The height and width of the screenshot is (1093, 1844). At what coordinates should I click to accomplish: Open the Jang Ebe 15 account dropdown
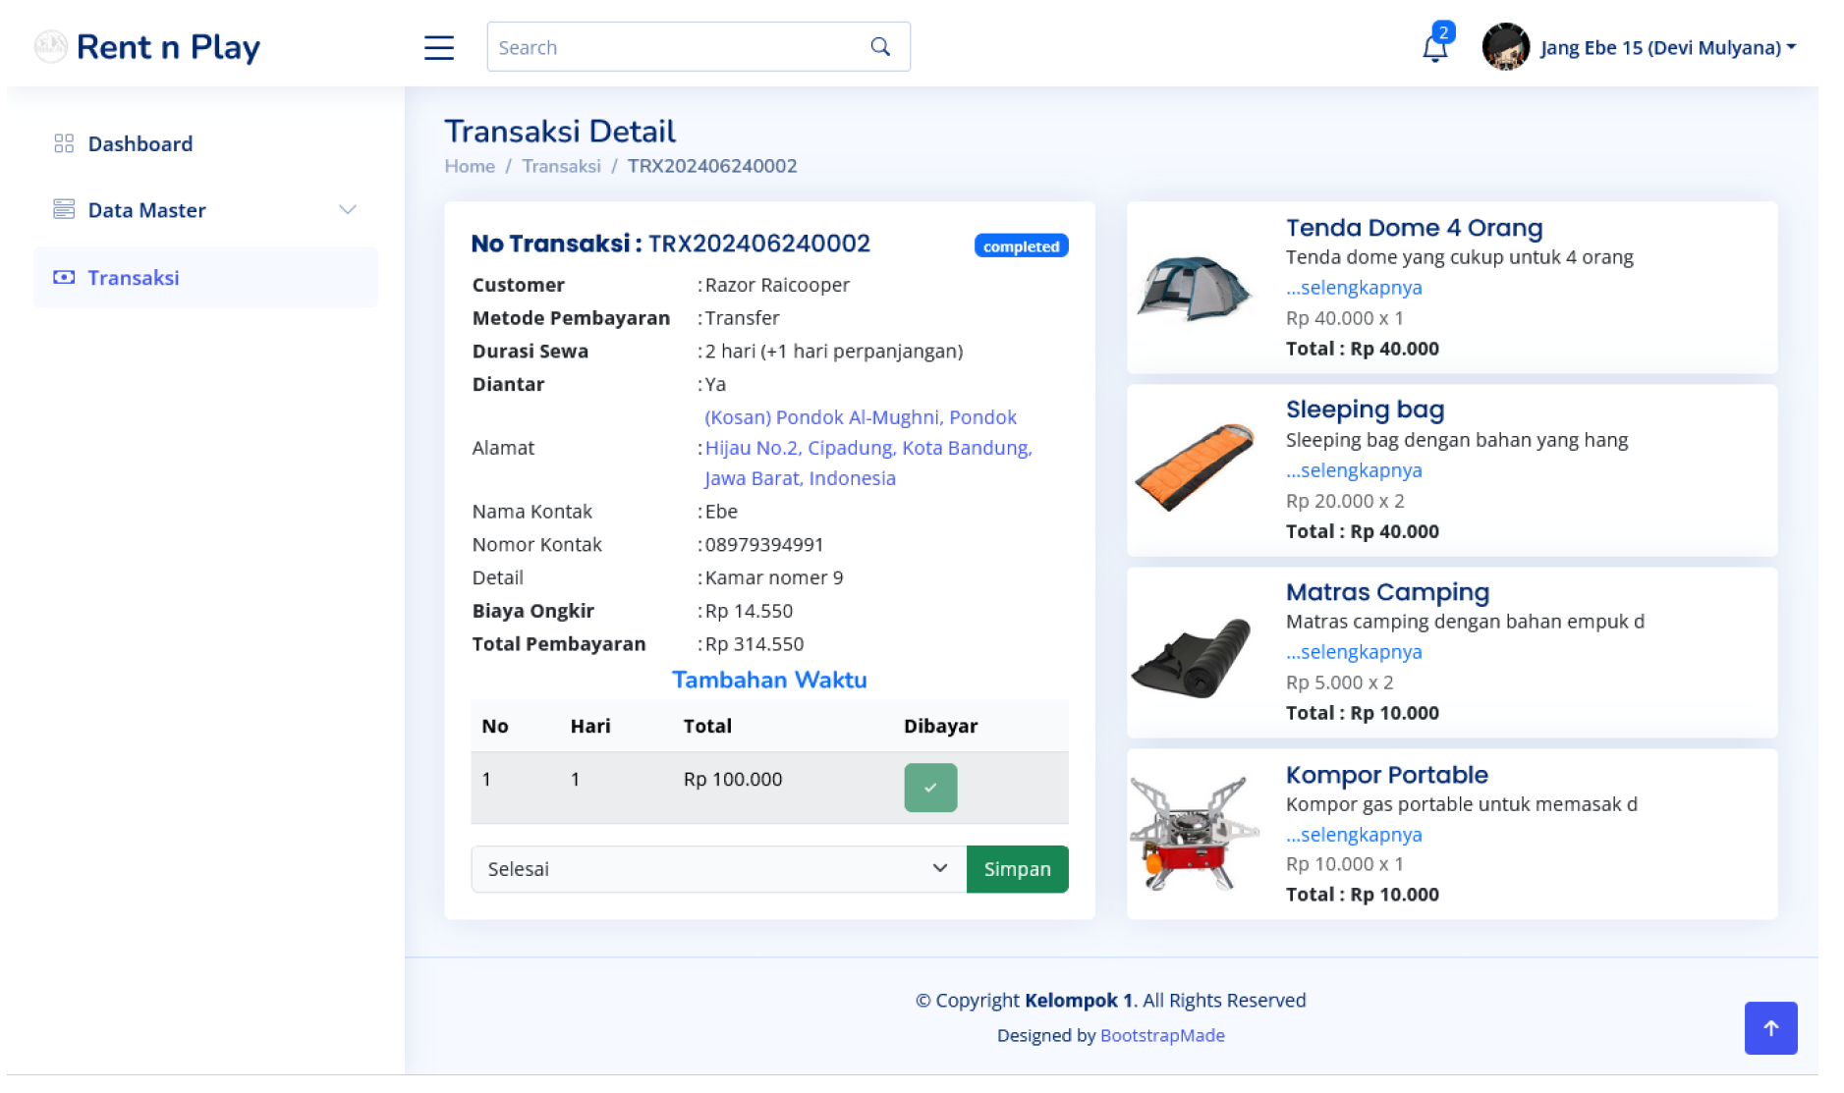1667,46
